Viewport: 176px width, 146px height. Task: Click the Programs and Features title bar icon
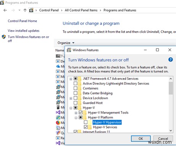(x=2, y=3)
